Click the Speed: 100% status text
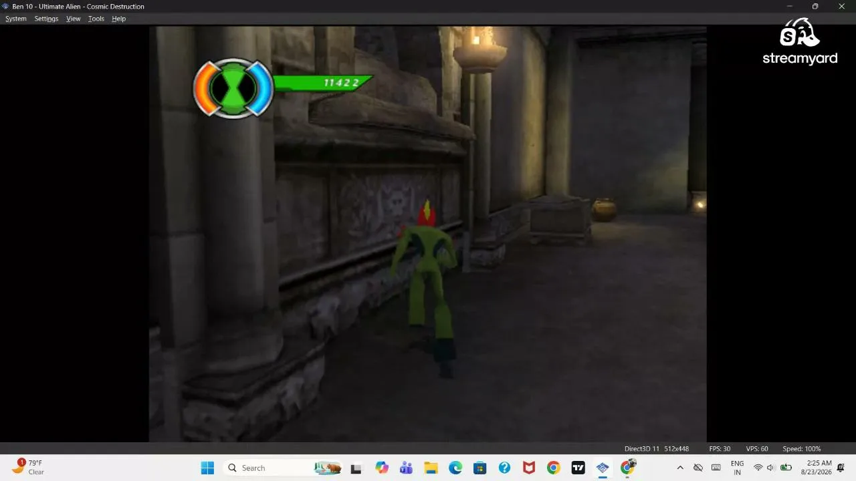856x481 pixels. point(802,449)
